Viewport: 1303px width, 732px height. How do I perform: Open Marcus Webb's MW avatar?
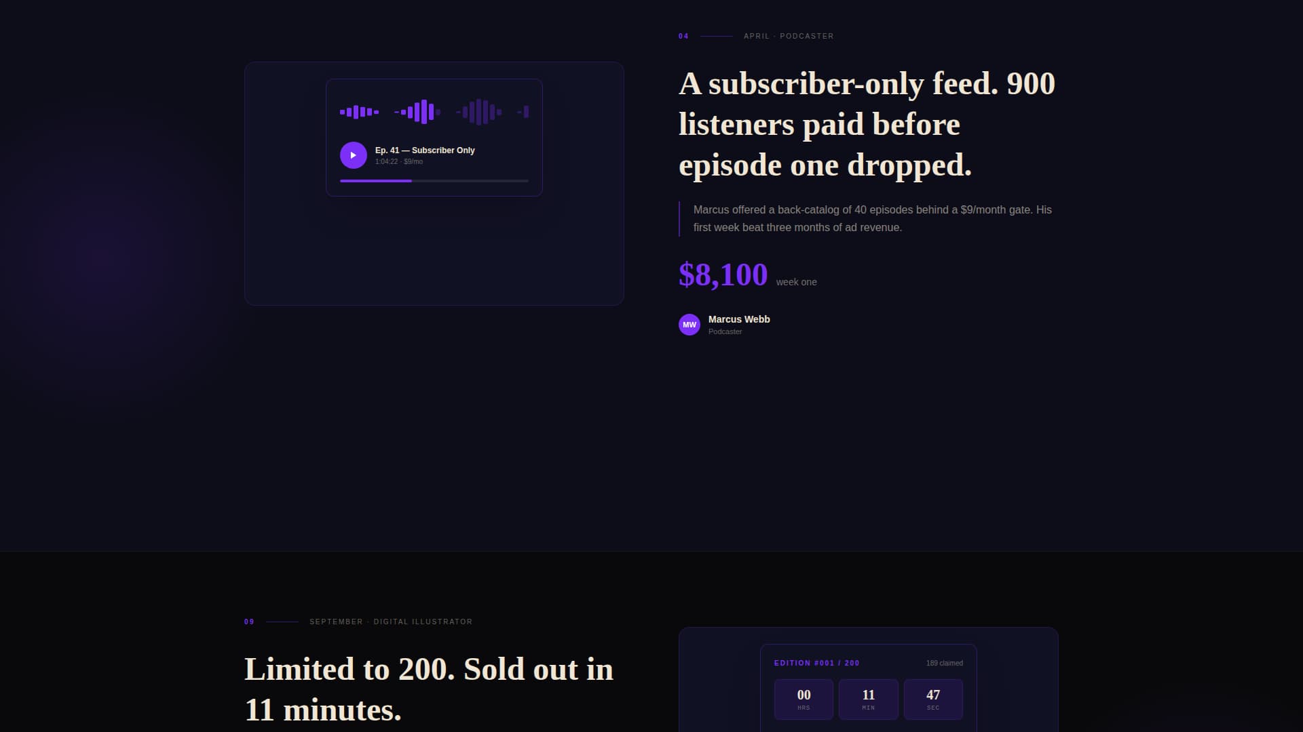tap(690, 325)
